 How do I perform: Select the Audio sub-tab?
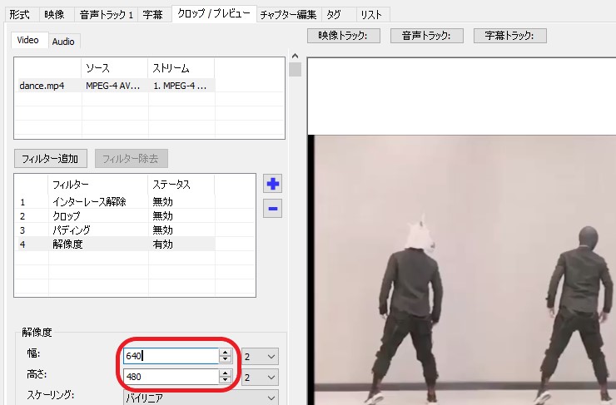[x=63, y=41]
